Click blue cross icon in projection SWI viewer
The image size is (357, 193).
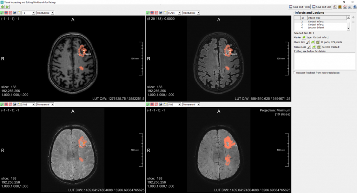pos(152,104)
